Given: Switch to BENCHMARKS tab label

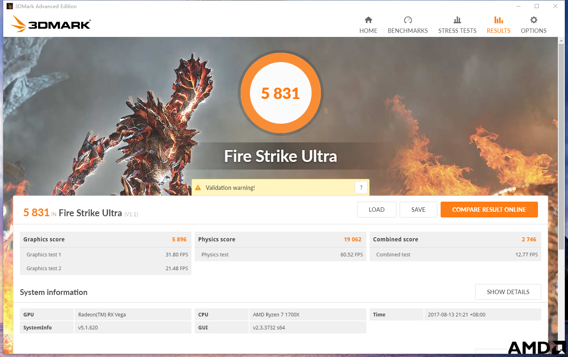Looking at the screenshot, I should pyautogui.click(x=408, y=31).
